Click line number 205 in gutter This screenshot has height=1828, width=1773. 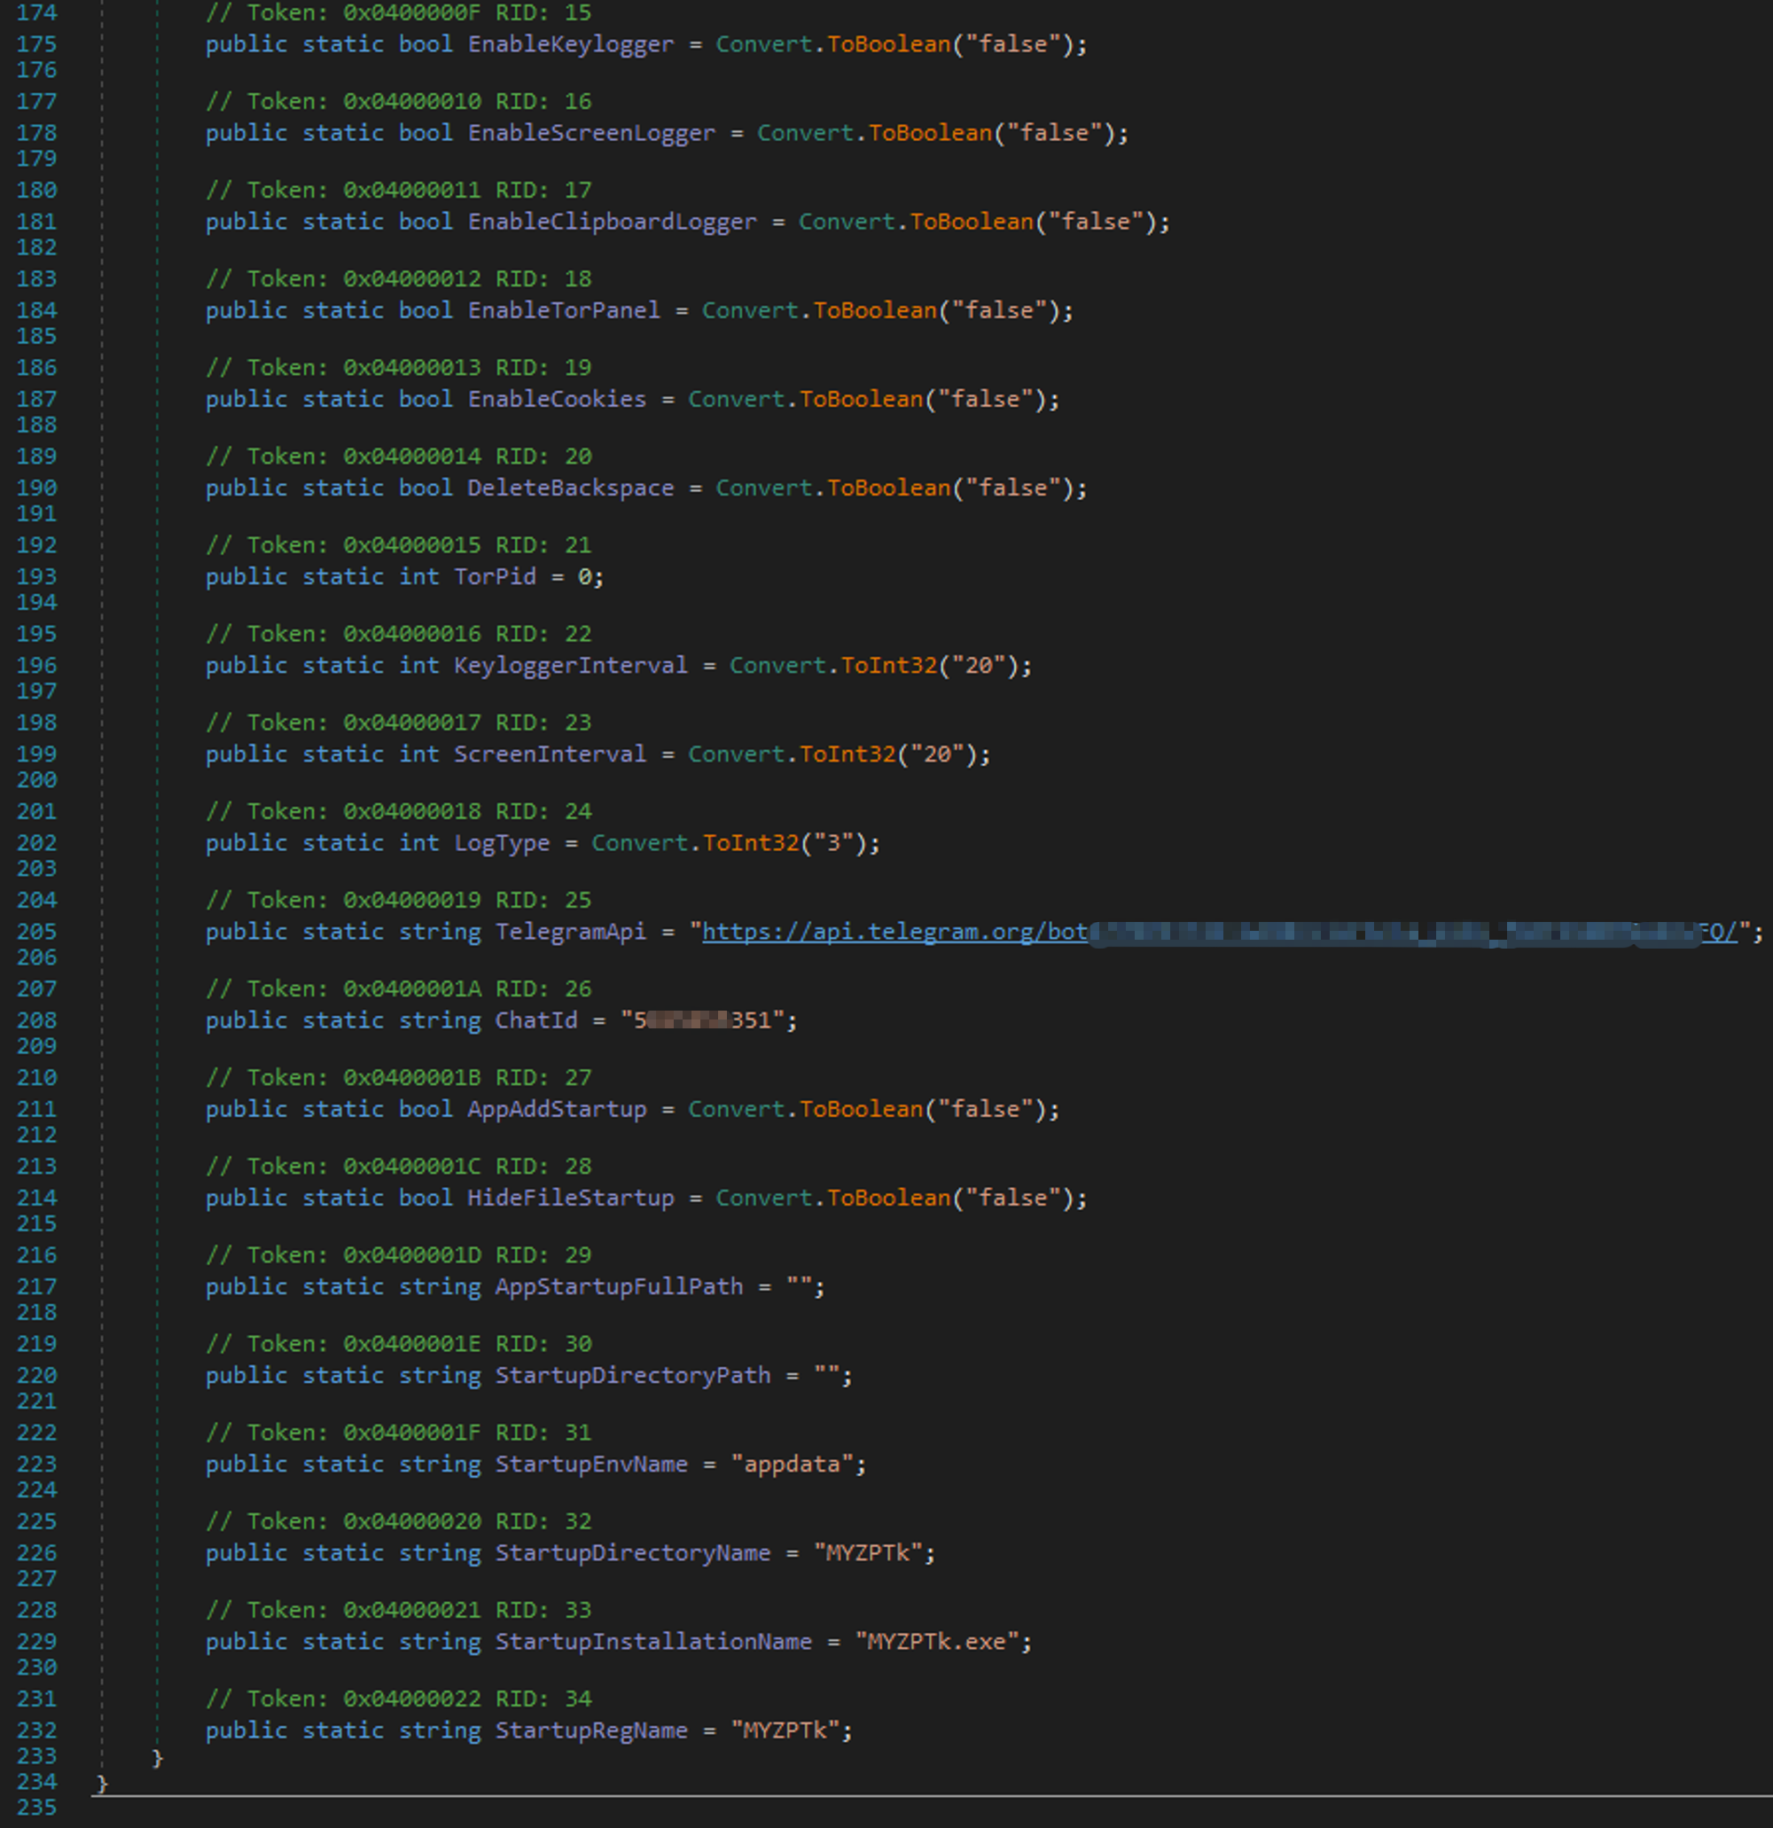tap(36, 932)
